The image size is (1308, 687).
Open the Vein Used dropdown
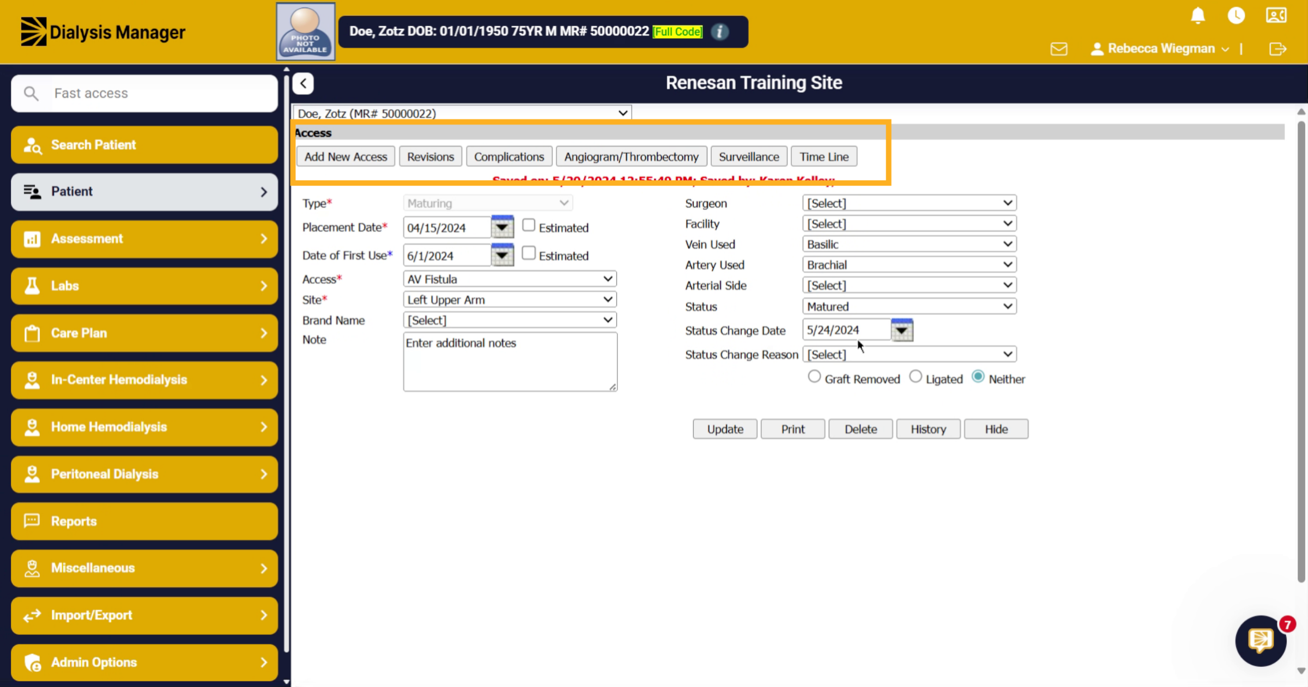click(909, 244)
